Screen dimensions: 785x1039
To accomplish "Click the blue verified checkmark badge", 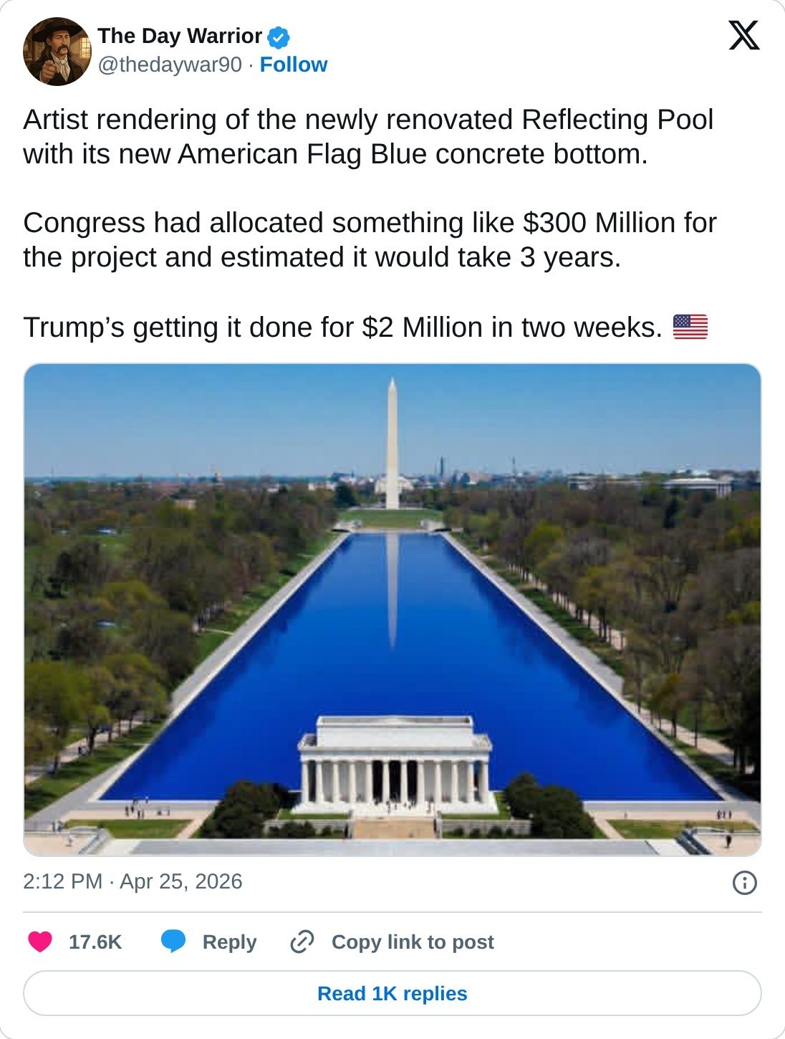I will pyautogui.click(x=279, y=37).
